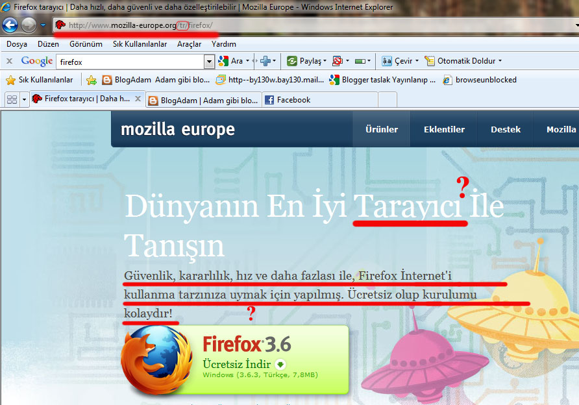Click the Google toolbar search box containing firefox
This screenshot has height=405, width=579.
pos(130,62)
